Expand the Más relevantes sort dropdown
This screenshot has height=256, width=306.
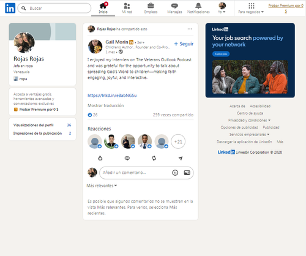click(x=102, y=186)
